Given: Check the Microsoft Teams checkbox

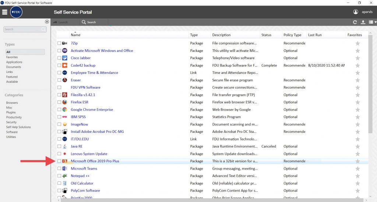Looking at the screenshot, I should [59, 169].
